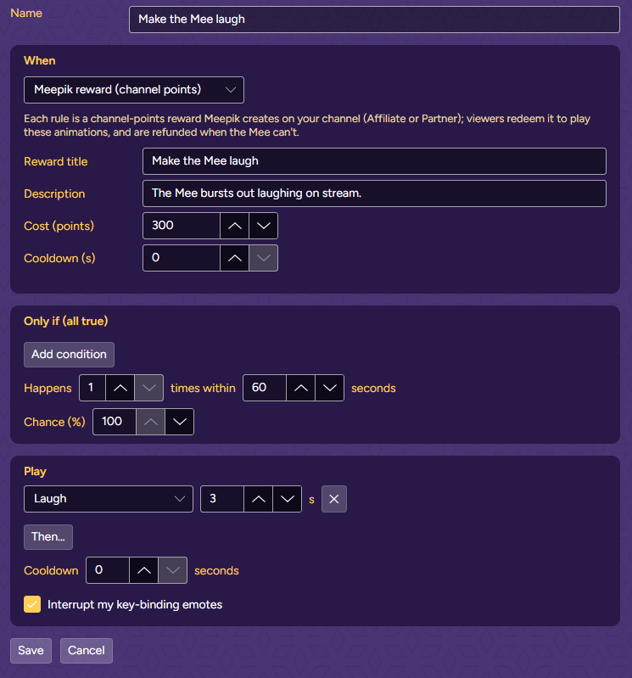Screen dimensions: 632x678
Task: Focus the Name text field
Action: (x=374, y=20)
